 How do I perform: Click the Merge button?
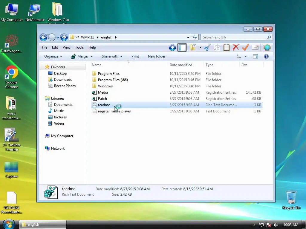(79, 56)
